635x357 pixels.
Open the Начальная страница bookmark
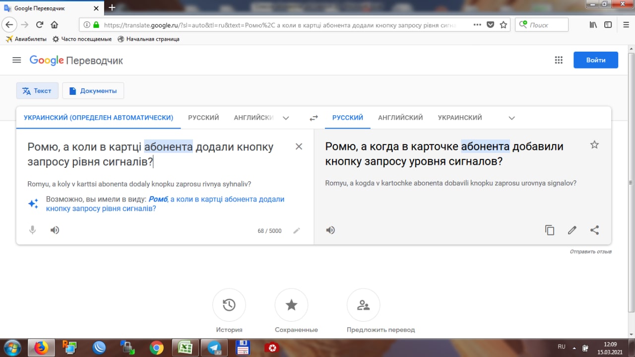148,39
